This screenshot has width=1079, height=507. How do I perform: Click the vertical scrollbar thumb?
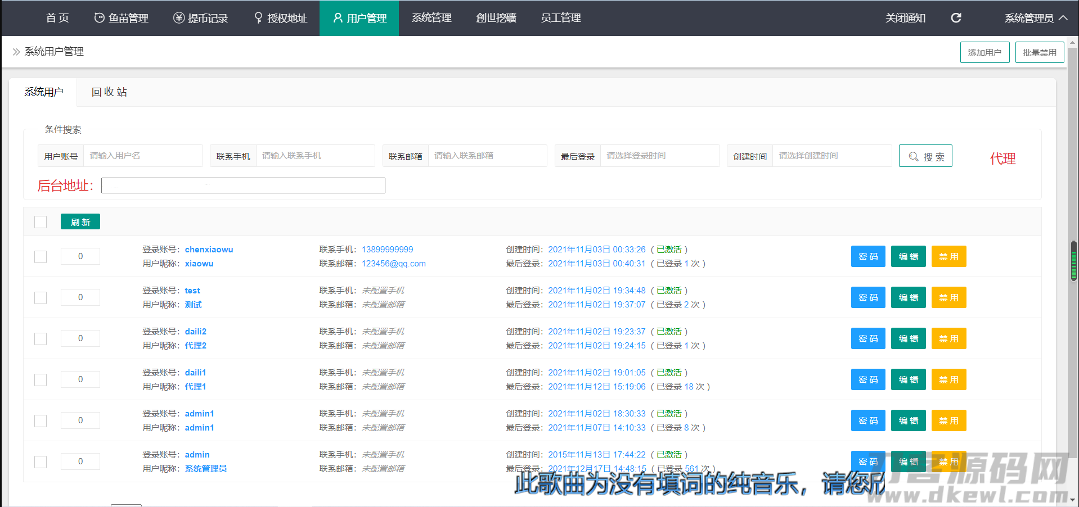pyautogui.click(x=1073, y=261)
